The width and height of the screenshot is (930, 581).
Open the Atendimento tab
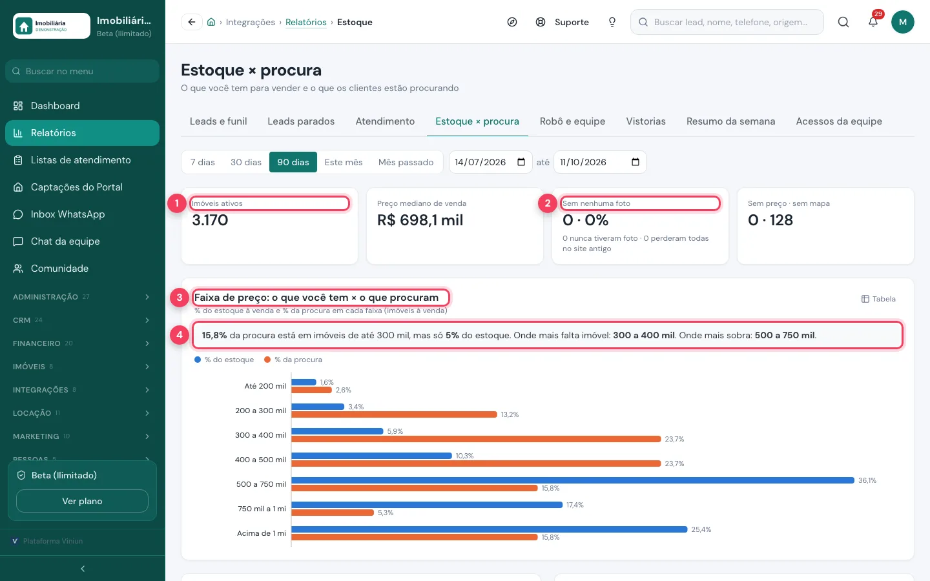click(x=385, y=121)
